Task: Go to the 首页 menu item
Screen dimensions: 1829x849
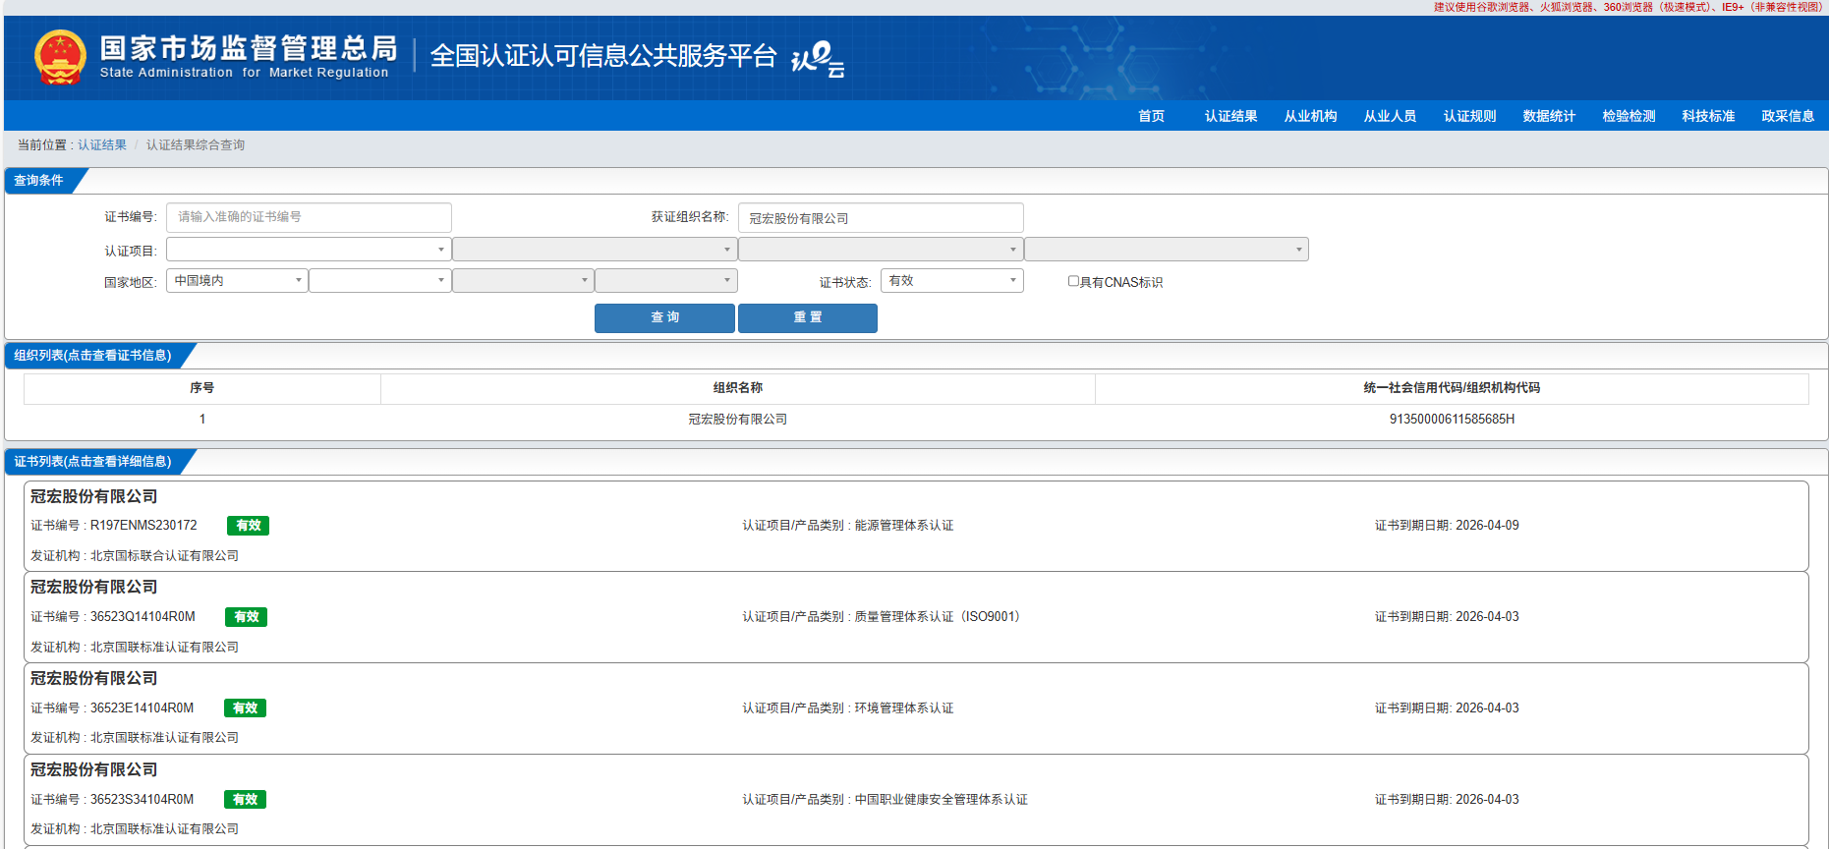Action: (1151, 116)
